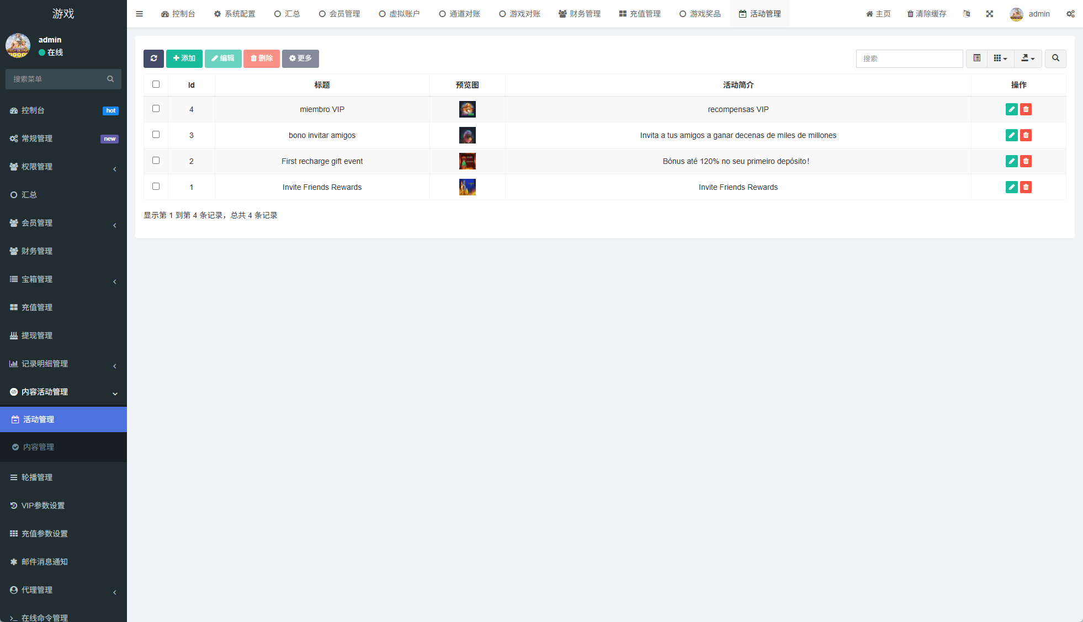This screenshot has height=622, width=1083.
Task: Open 内容管理 in the sidebar
Action: (39, 447)
